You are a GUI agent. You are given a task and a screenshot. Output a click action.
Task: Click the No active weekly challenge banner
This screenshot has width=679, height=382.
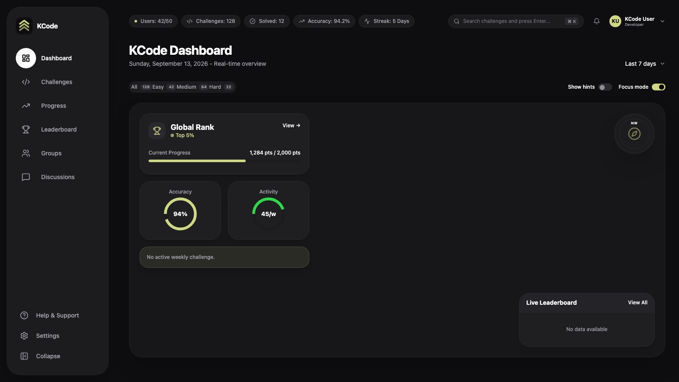point(224,257)
